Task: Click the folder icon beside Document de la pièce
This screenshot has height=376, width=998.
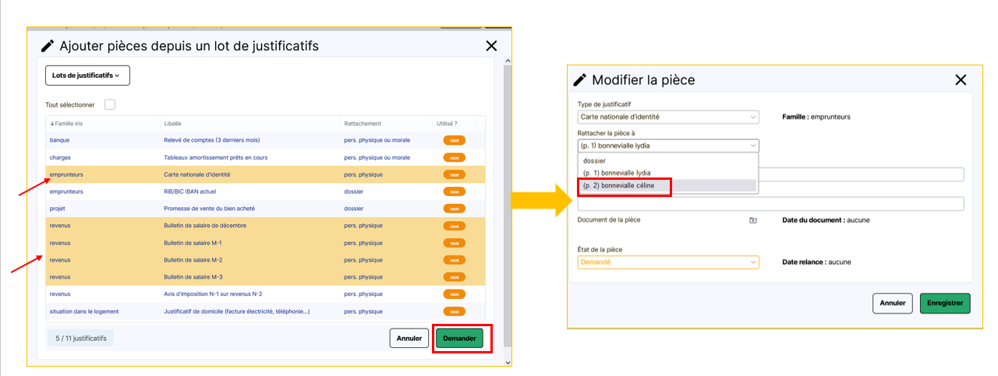Action: point(752,220)
